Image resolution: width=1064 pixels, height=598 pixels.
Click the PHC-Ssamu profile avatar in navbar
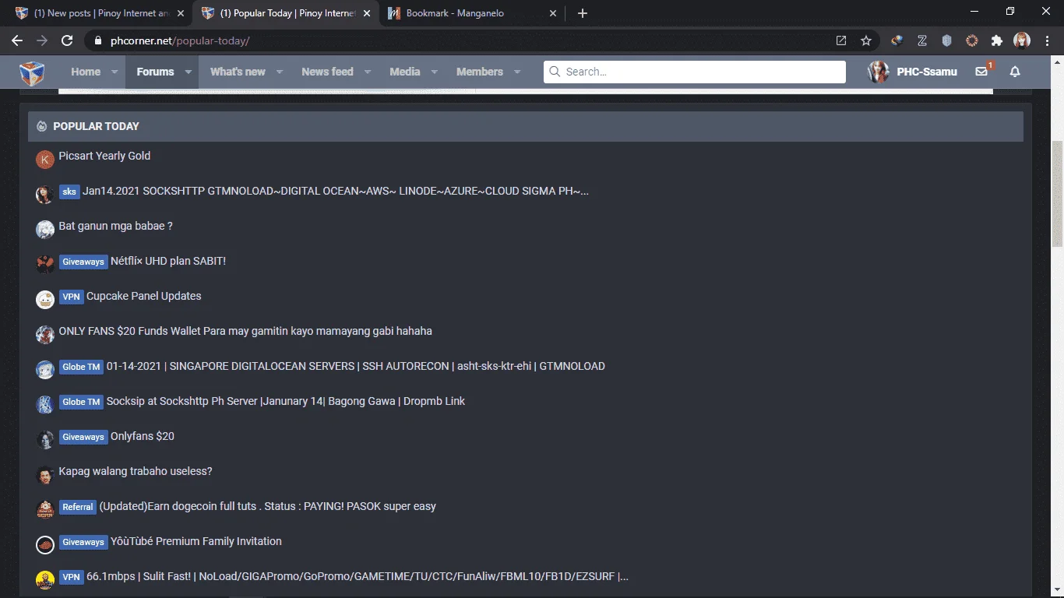pyautogui.click(x=879, y=72)
